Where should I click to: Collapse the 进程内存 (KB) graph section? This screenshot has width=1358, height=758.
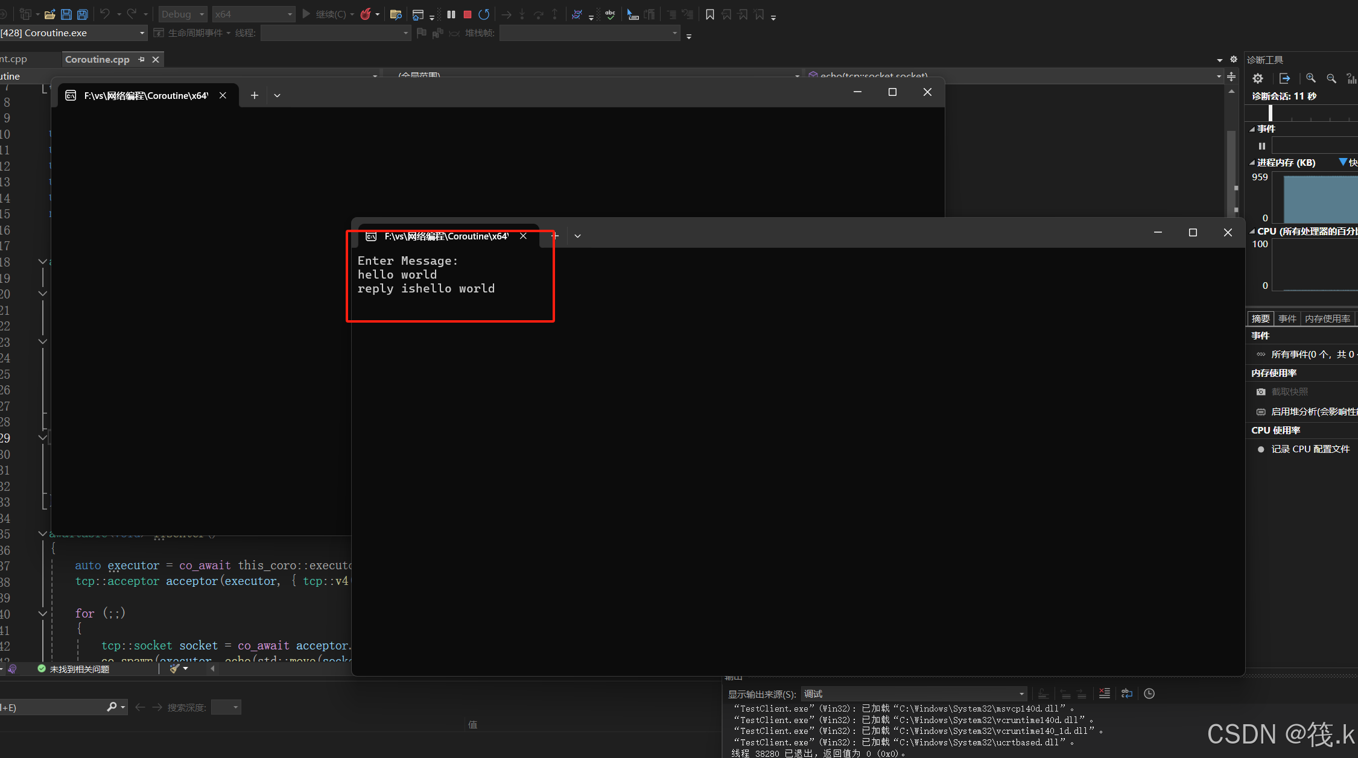[x=1252, y=163]
